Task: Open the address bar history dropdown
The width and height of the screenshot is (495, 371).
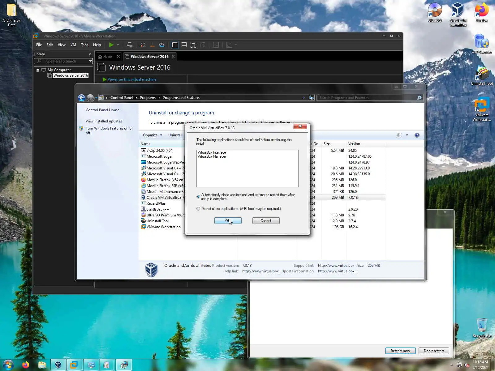Action: coord(303,98)
